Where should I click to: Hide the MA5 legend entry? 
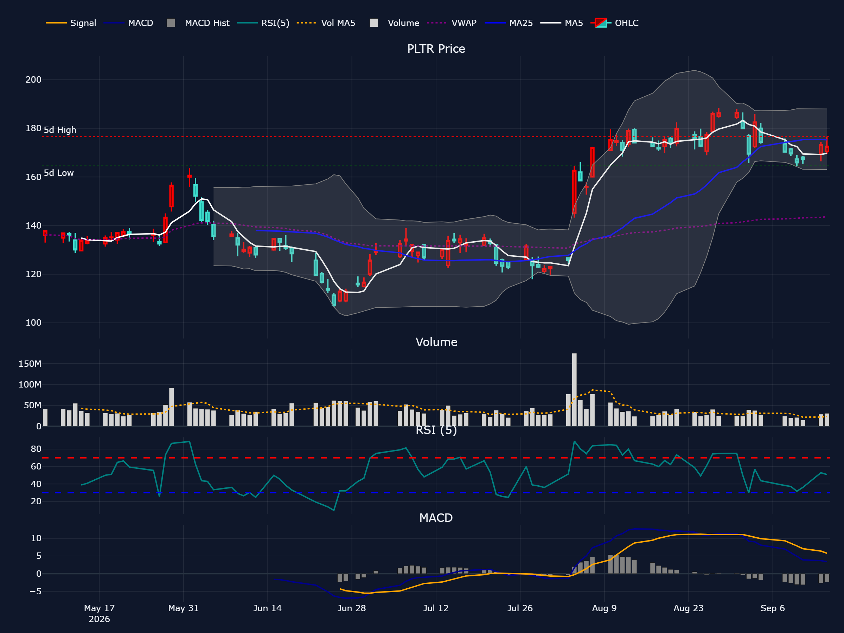coord(562,23)
